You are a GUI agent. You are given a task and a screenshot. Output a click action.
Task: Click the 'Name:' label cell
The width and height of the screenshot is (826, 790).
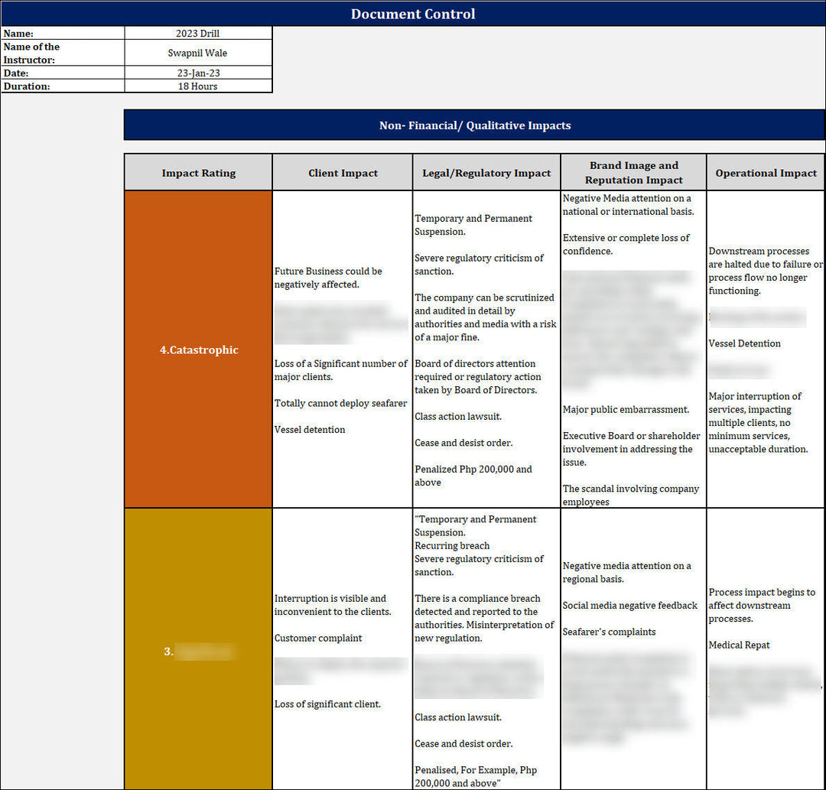click(x=63, y=33)
